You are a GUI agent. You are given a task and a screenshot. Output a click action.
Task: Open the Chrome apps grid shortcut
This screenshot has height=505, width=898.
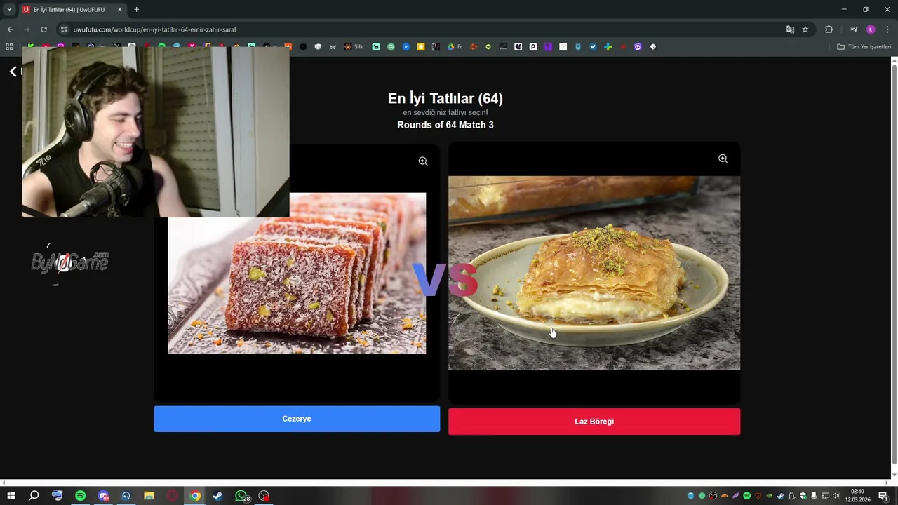coord(9,47)
